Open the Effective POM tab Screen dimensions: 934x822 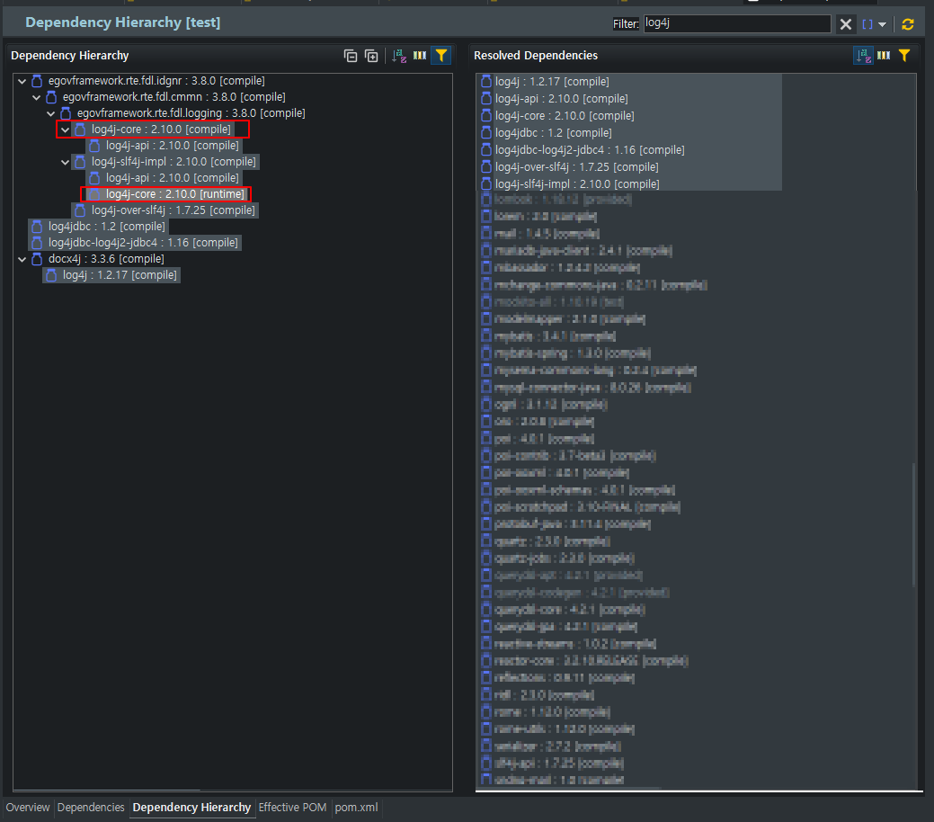[292, 807]
